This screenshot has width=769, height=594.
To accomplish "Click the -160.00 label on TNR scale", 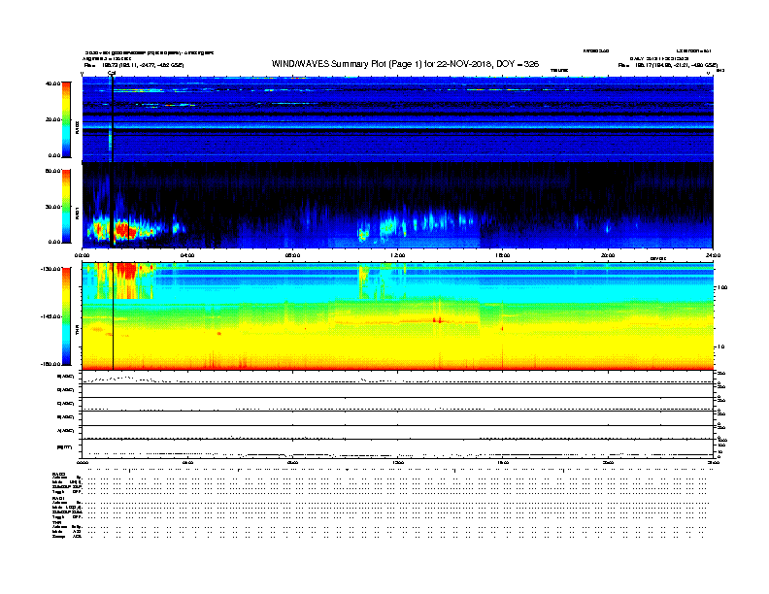I will [51, 364].
